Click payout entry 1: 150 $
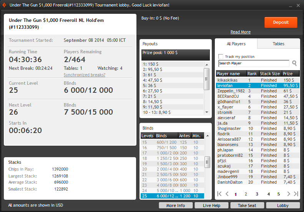 click(x=172, y=64)
